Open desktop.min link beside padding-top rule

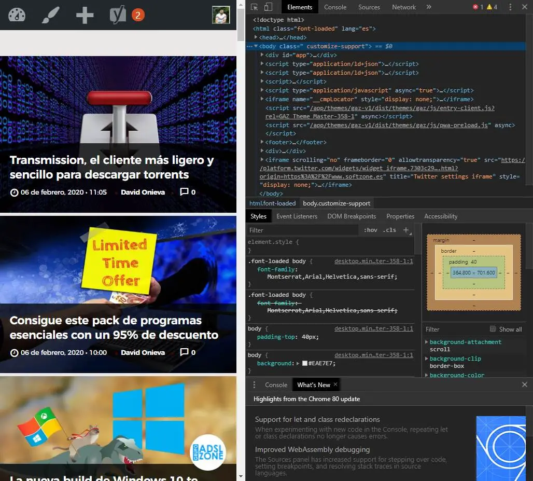point(374,328)
